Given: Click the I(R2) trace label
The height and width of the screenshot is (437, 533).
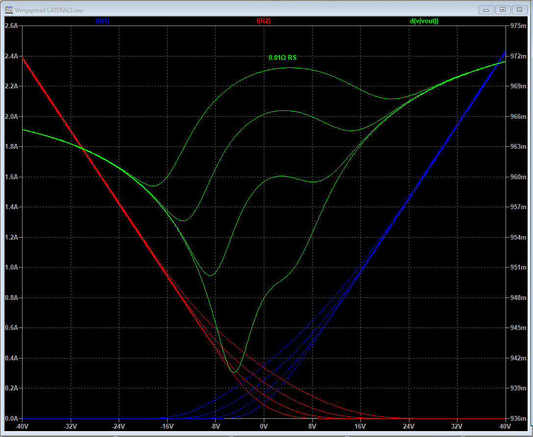Looking at the screenshot, I should (x=263, y=21).
